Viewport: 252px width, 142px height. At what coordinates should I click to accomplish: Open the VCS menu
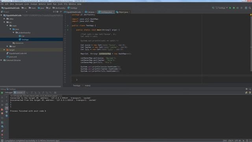tap(66, 4)
